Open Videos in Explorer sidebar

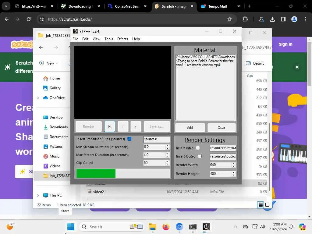pyautogui.click(x=52, y=166)
